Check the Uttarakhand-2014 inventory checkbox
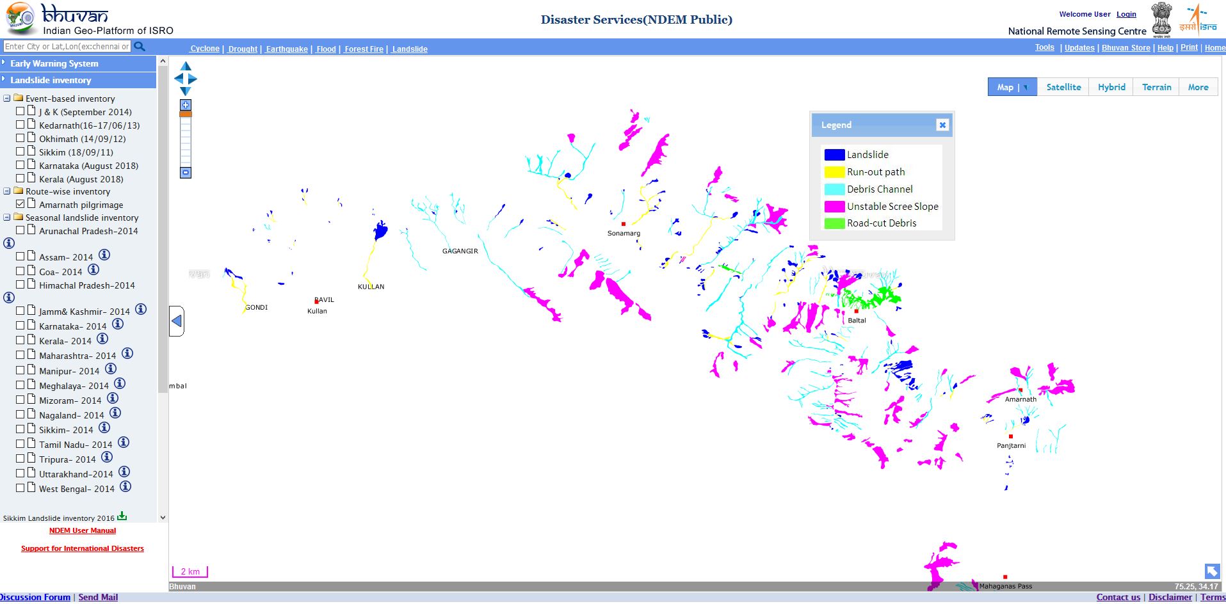1226x604 pixels. (x=20, y=473)
